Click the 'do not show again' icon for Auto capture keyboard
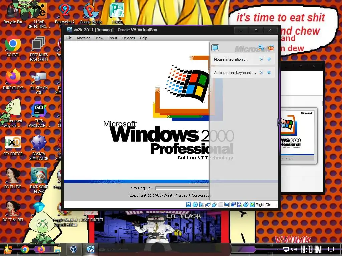 [x=261, y=72]
